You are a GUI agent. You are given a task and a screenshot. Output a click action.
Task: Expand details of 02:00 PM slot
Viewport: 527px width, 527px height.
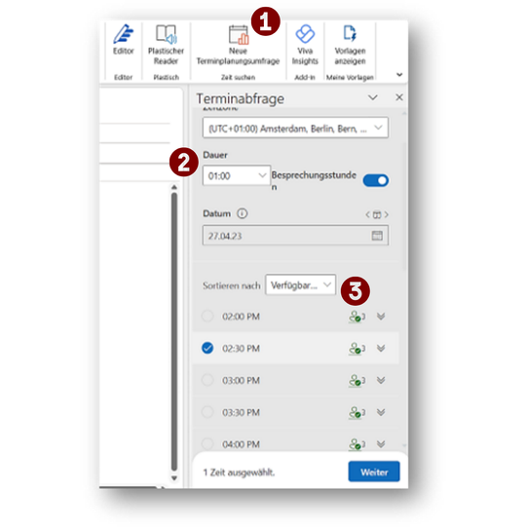pos(381,316)
